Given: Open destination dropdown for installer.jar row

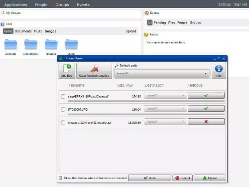Looking at the screenshot, I should [x=165, y=122].
